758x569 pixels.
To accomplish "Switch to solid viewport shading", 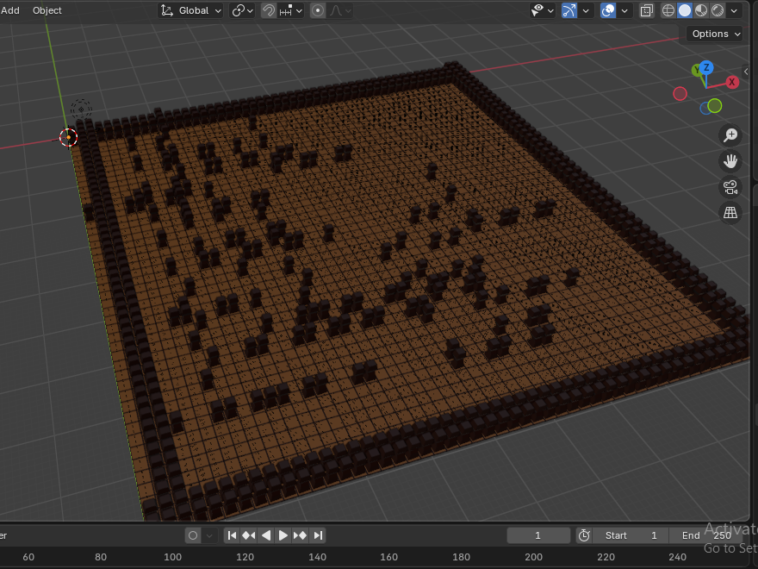I will pyautogui.click(x=685, y=10).
